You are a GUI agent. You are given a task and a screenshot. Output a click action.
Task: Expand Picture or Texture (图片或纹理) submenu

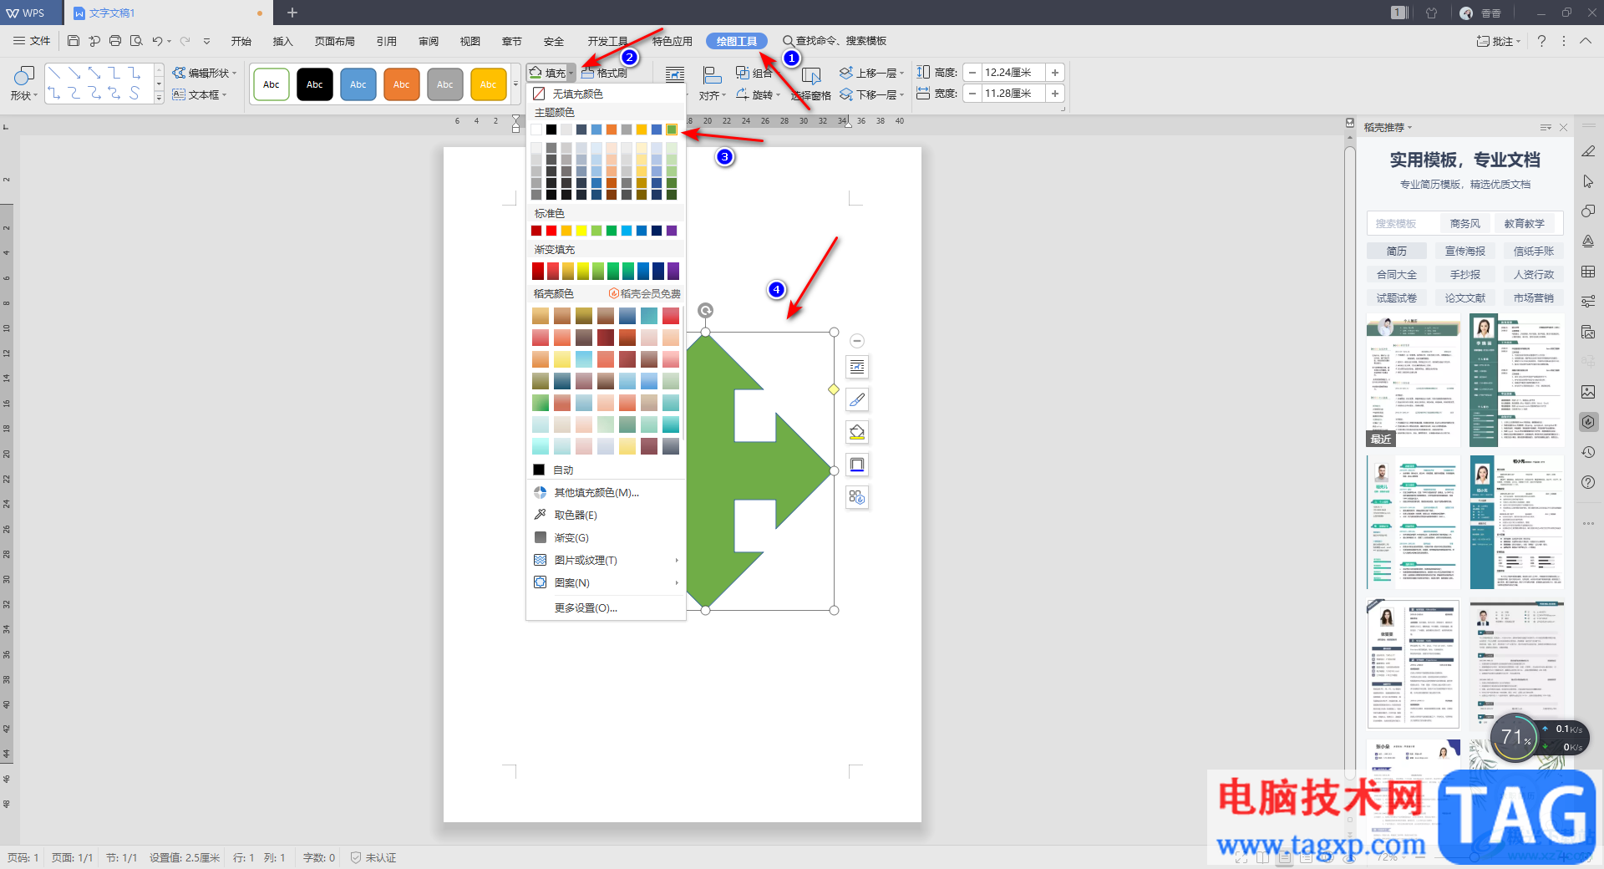(606, 560)
